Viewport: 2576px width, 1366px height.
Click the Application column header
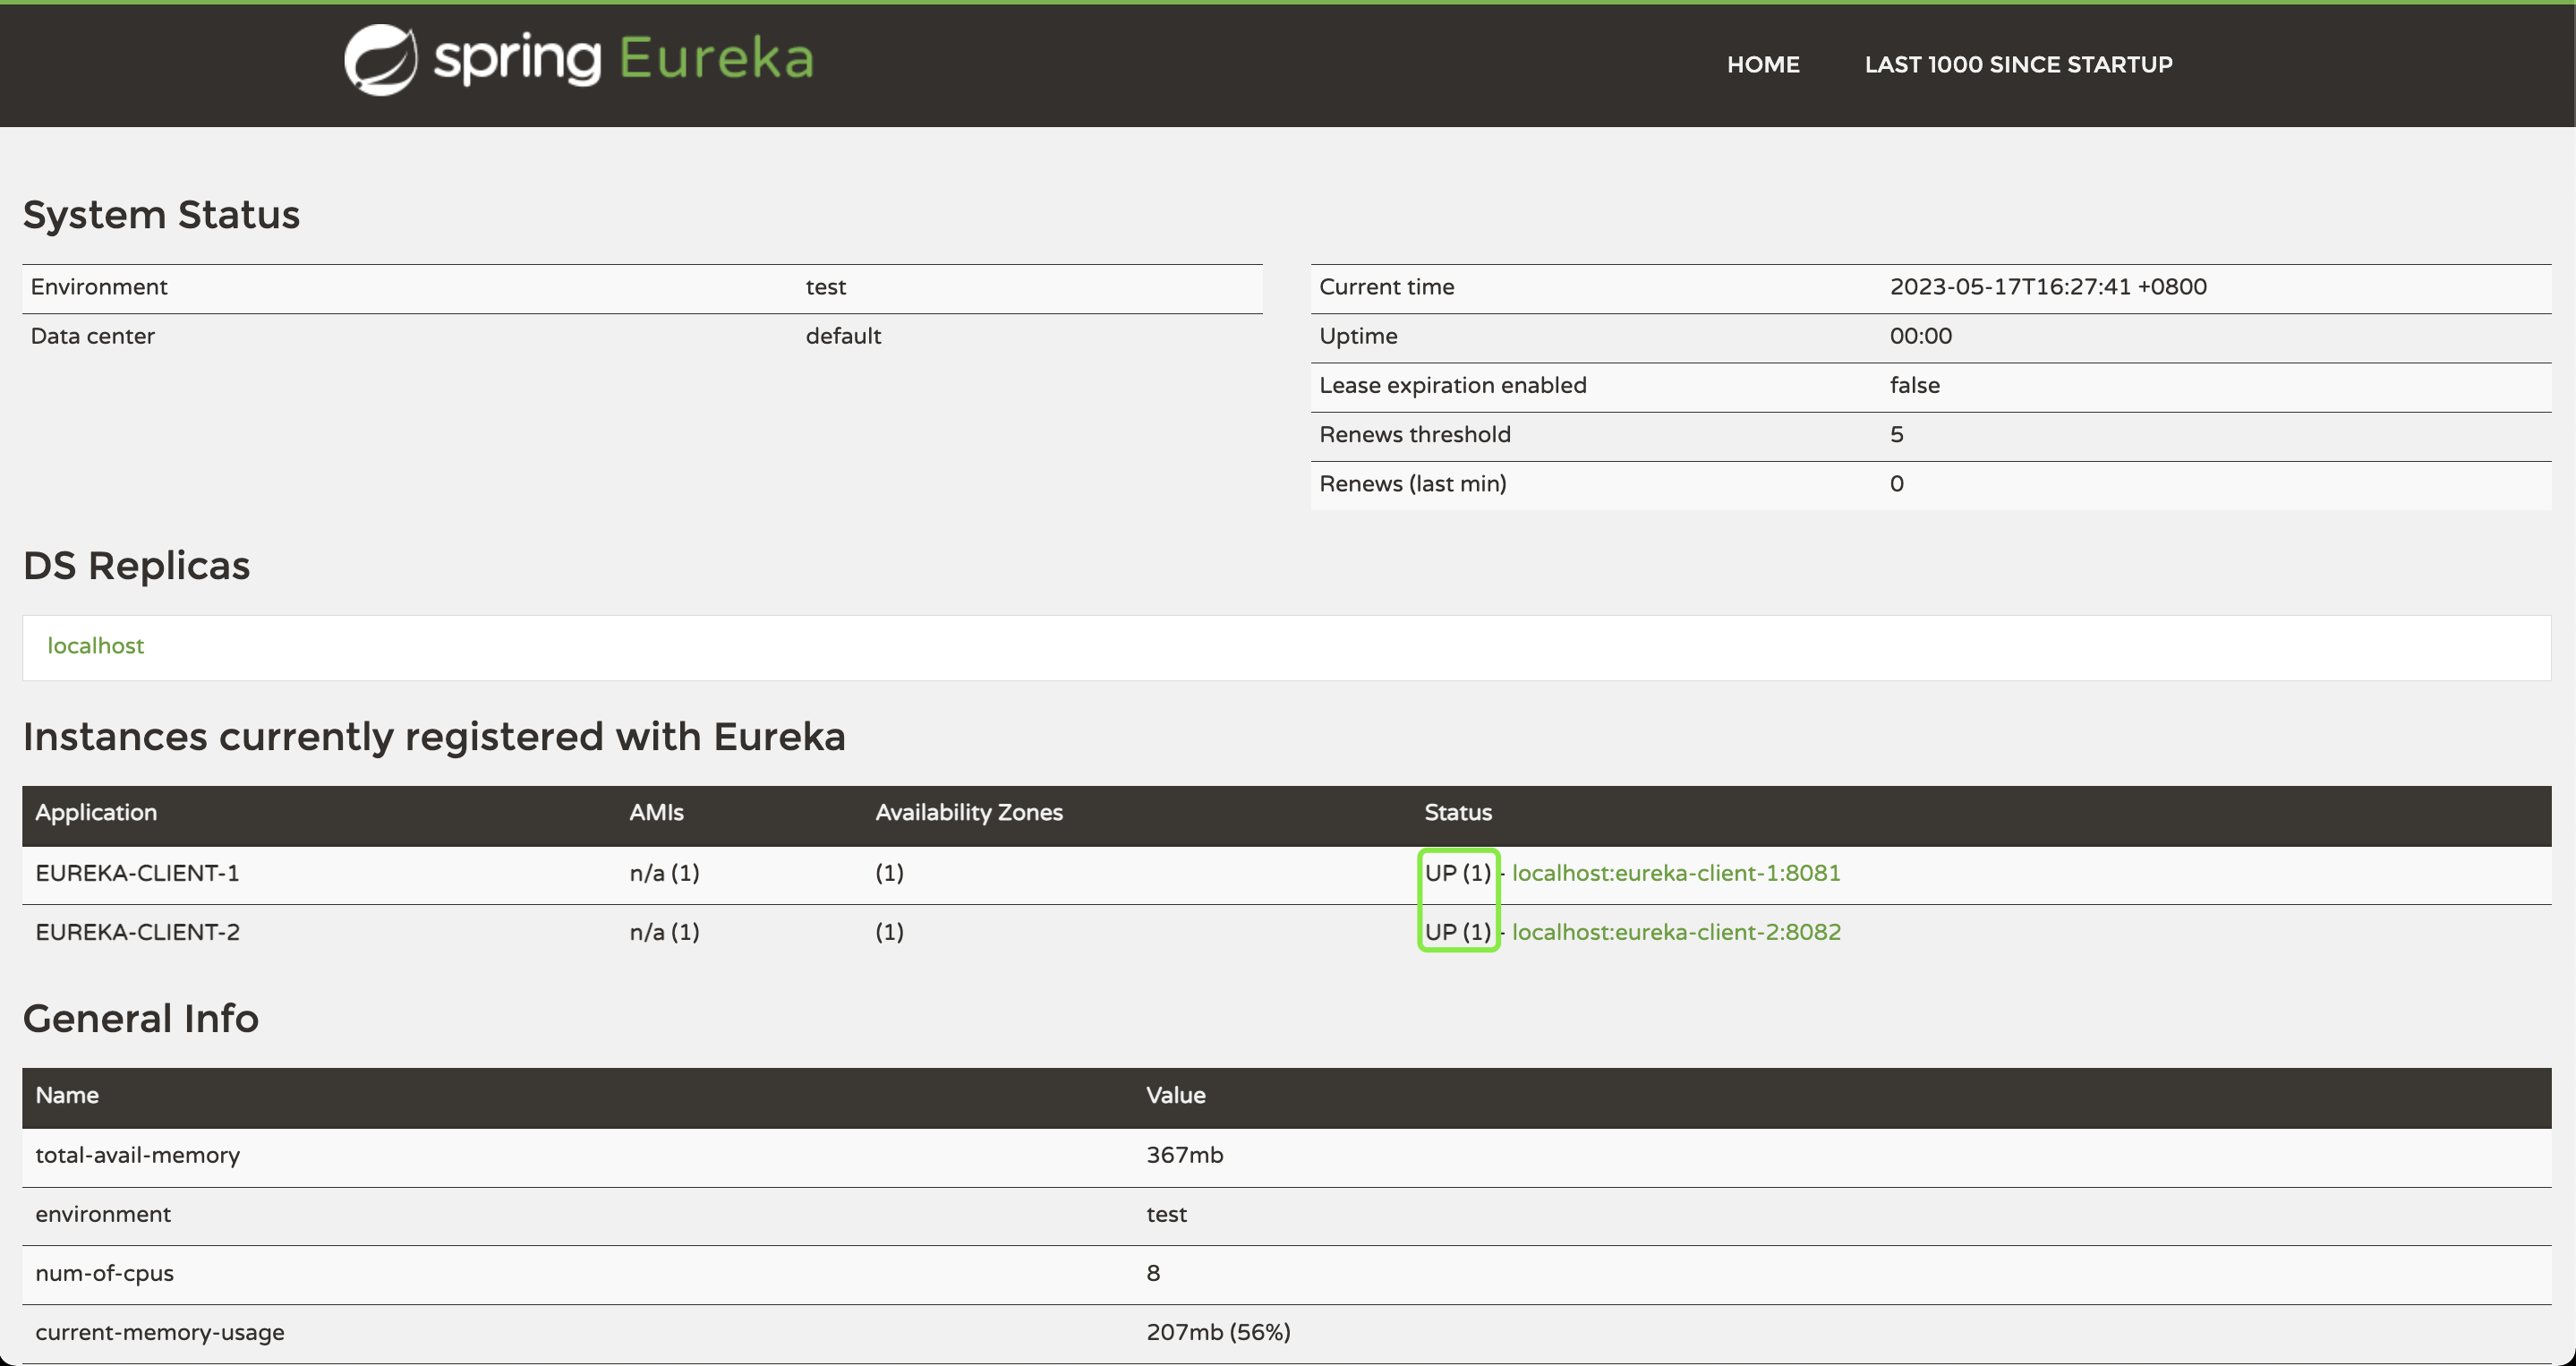tap(96, 813)
